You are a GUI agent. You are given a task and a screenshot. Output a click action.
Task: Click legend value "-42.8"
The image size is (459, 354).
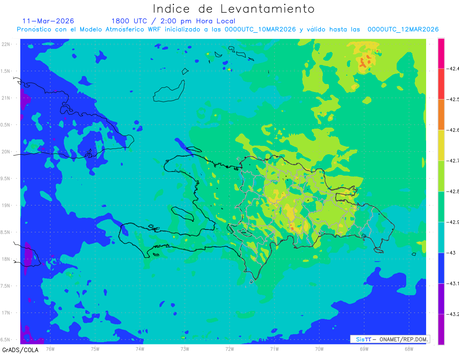click(x=452, y=191)
